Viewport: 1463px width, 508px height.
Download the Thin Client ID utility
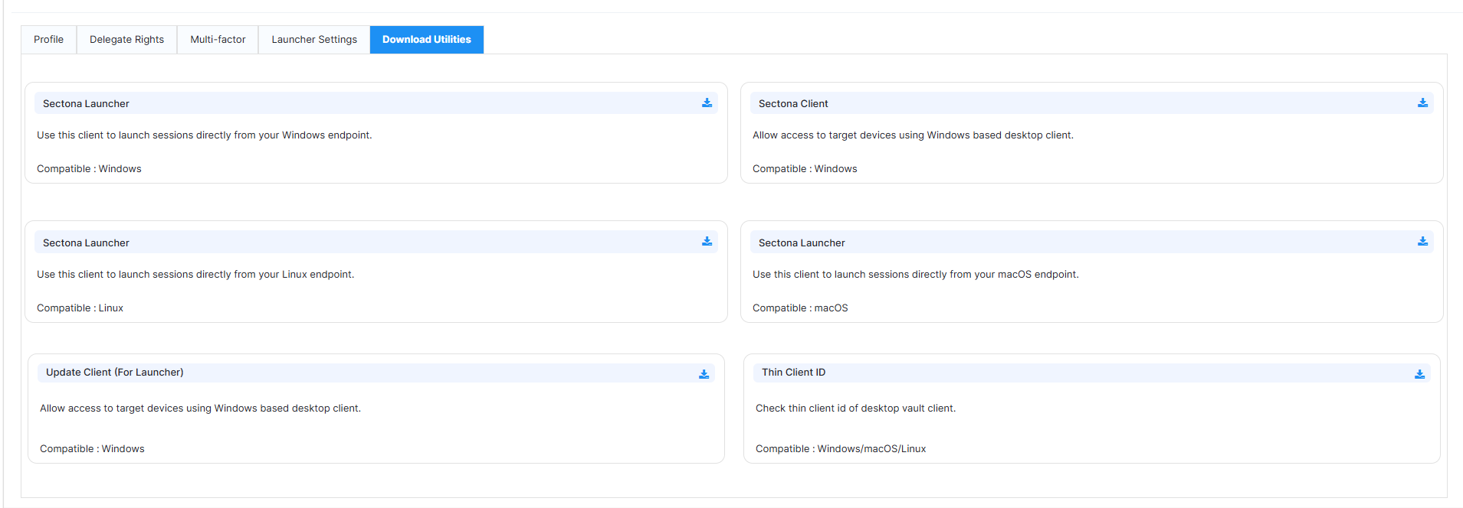coord(1419,374)
